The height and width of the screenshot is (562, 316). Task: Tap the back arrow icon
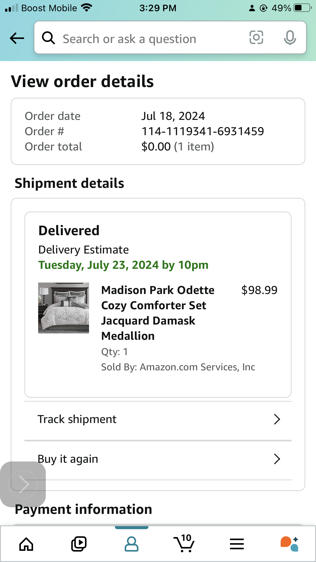pos(17,38)
